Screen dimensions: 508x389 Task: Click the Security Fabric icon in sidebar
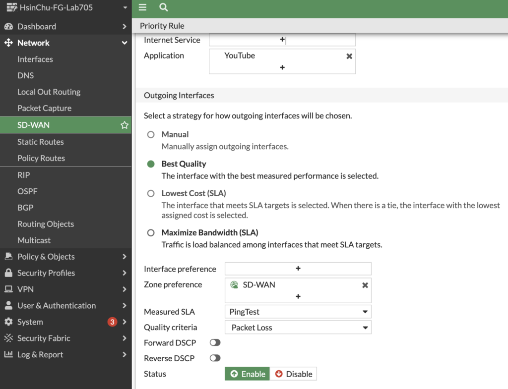pyautogui.click(x=8, y=338)
